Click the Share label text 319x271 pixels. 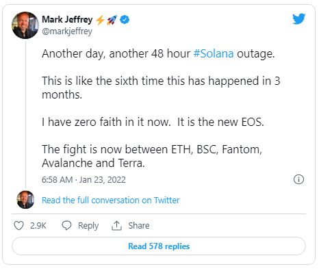[x=139, y=225]
